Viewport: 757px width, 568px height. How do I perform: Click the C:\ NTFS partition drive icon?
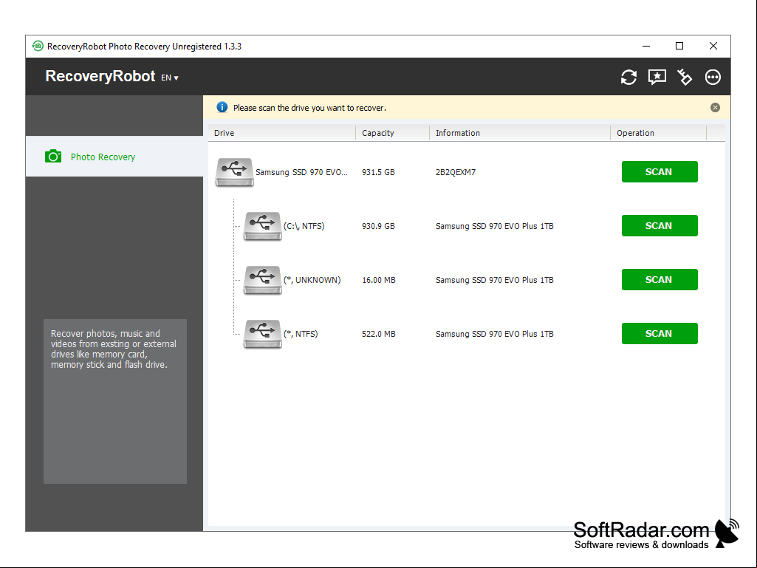[x=262, y=226]
